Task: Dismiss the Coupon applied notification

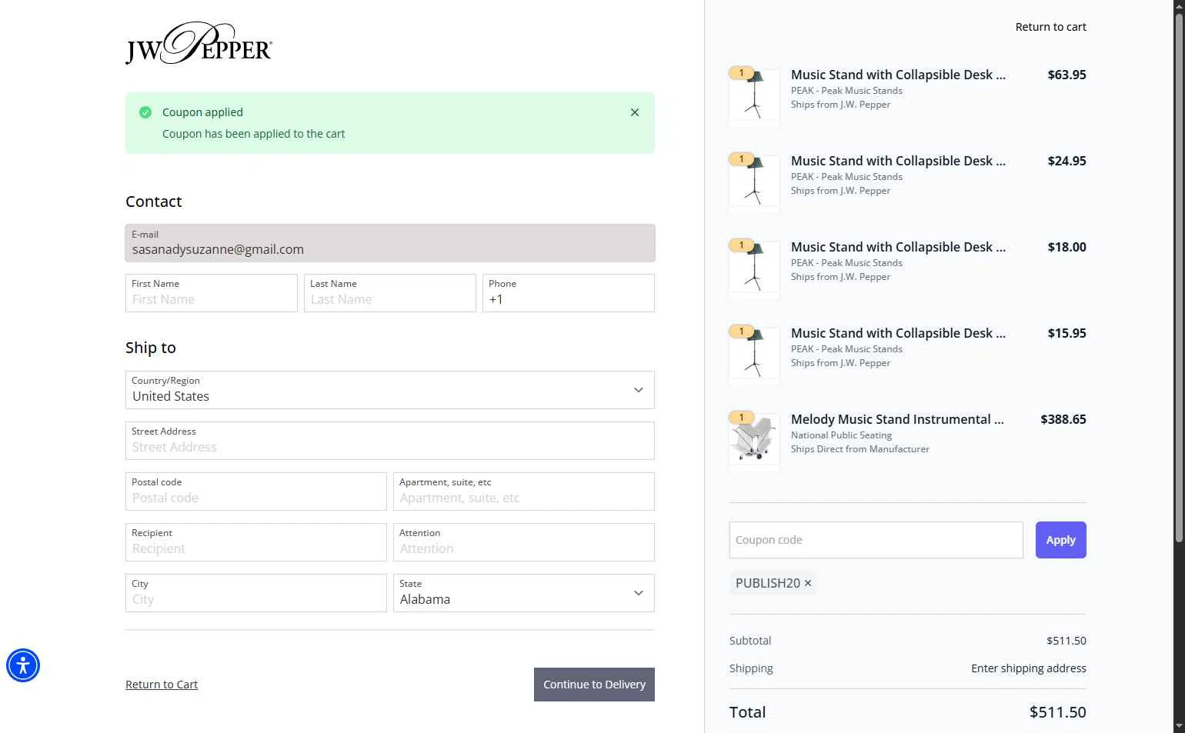Action: [x=635, y=112]
